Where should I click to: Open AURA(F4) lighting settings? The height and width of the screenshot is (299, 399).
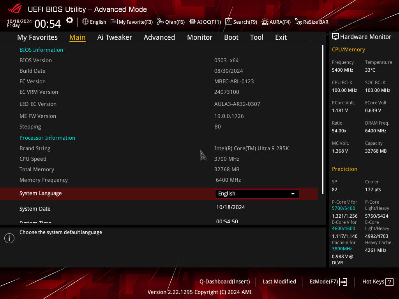click(x=276, y=22)
